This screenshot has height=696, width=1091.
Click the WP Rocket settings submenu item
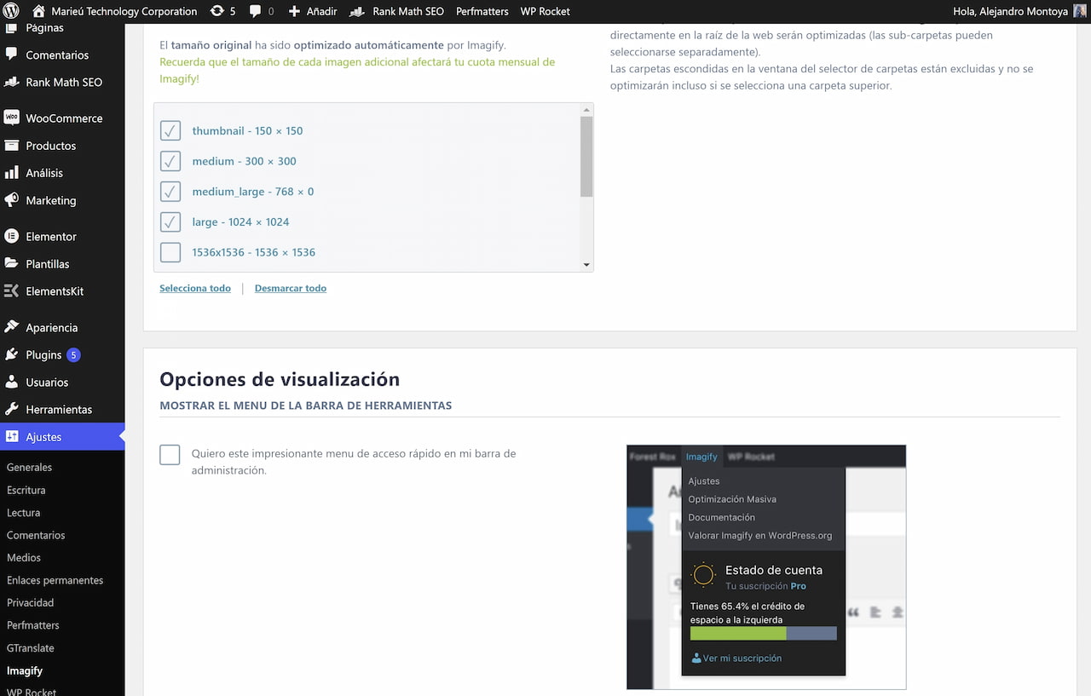click(32, 691)
